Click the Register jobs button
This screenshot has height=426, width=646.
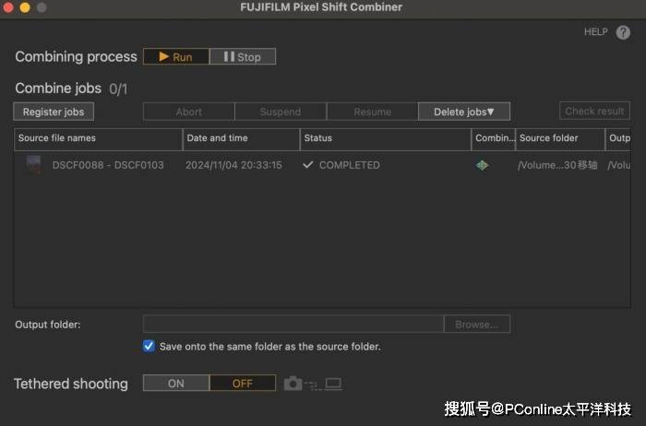tap(54, 112)
